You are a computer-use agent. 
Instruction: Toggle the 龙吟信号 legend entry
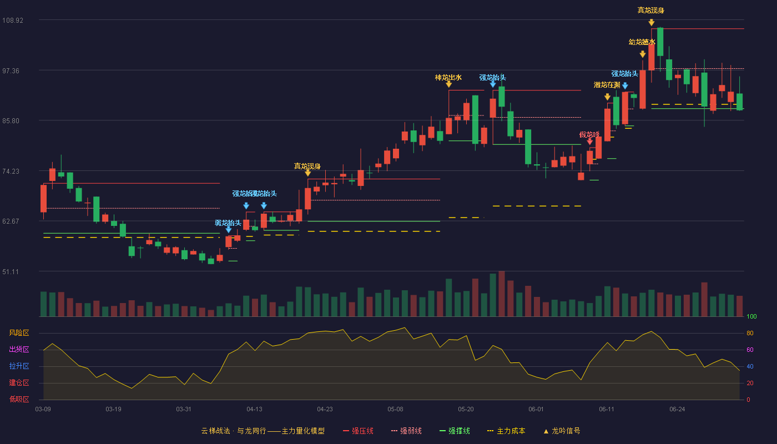562,431
